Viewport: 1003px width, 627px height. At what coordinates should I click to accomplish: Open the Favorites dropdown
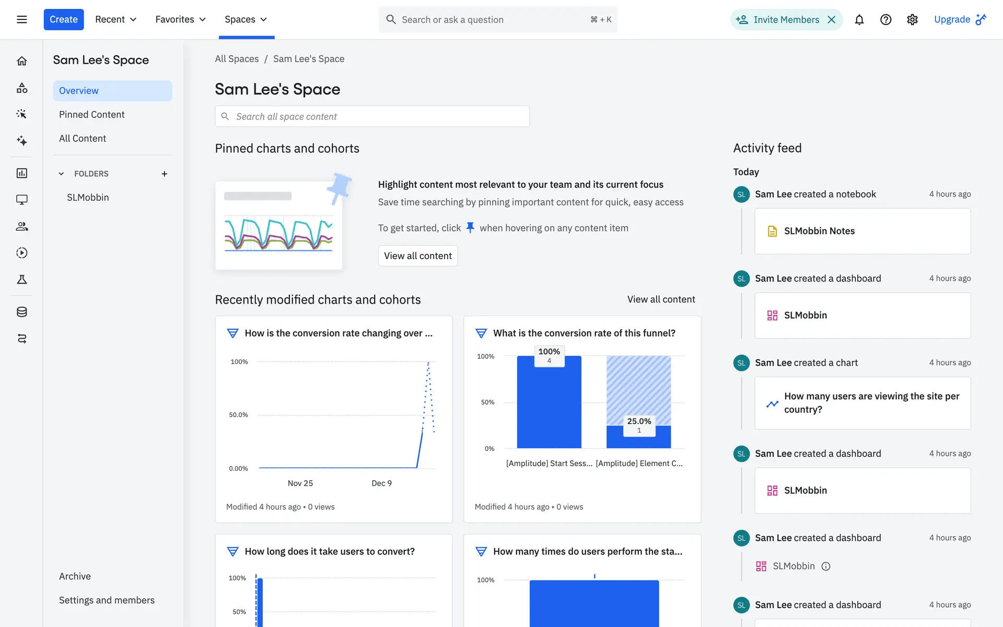[x=180, y=20]
